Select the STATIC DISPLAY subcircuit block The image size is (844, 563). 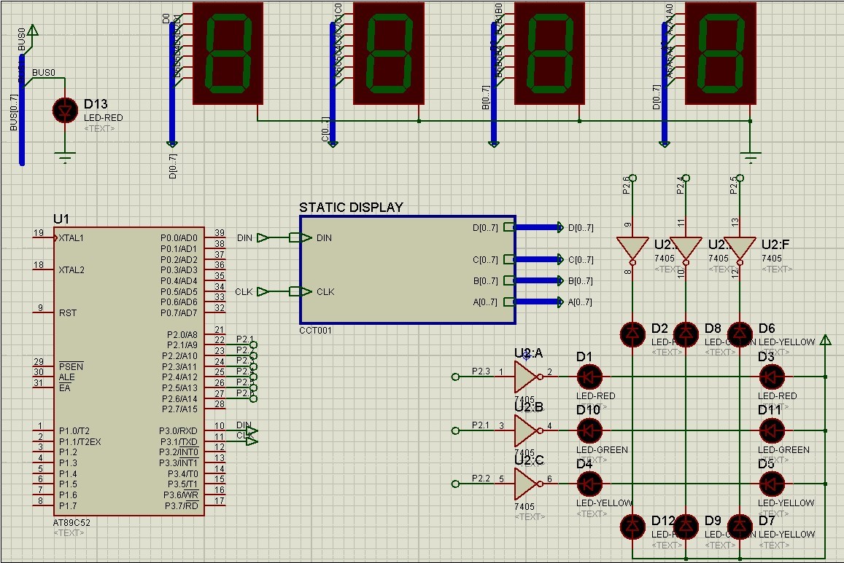click(407, 269)
